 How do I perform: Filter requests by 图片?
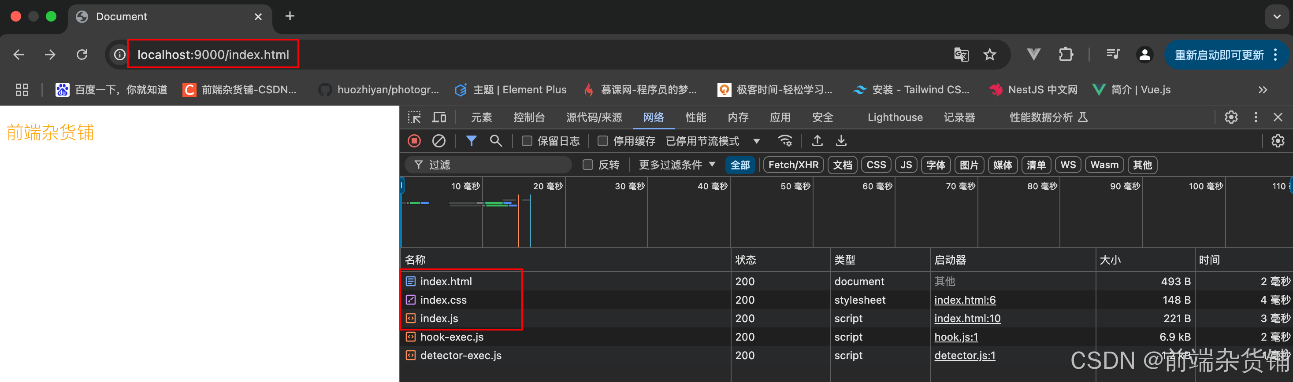click(x=969, y=165)
